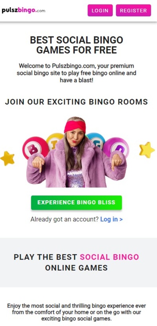Open the LOGIN button in header
Screen dimensions: 157x326
100,10
